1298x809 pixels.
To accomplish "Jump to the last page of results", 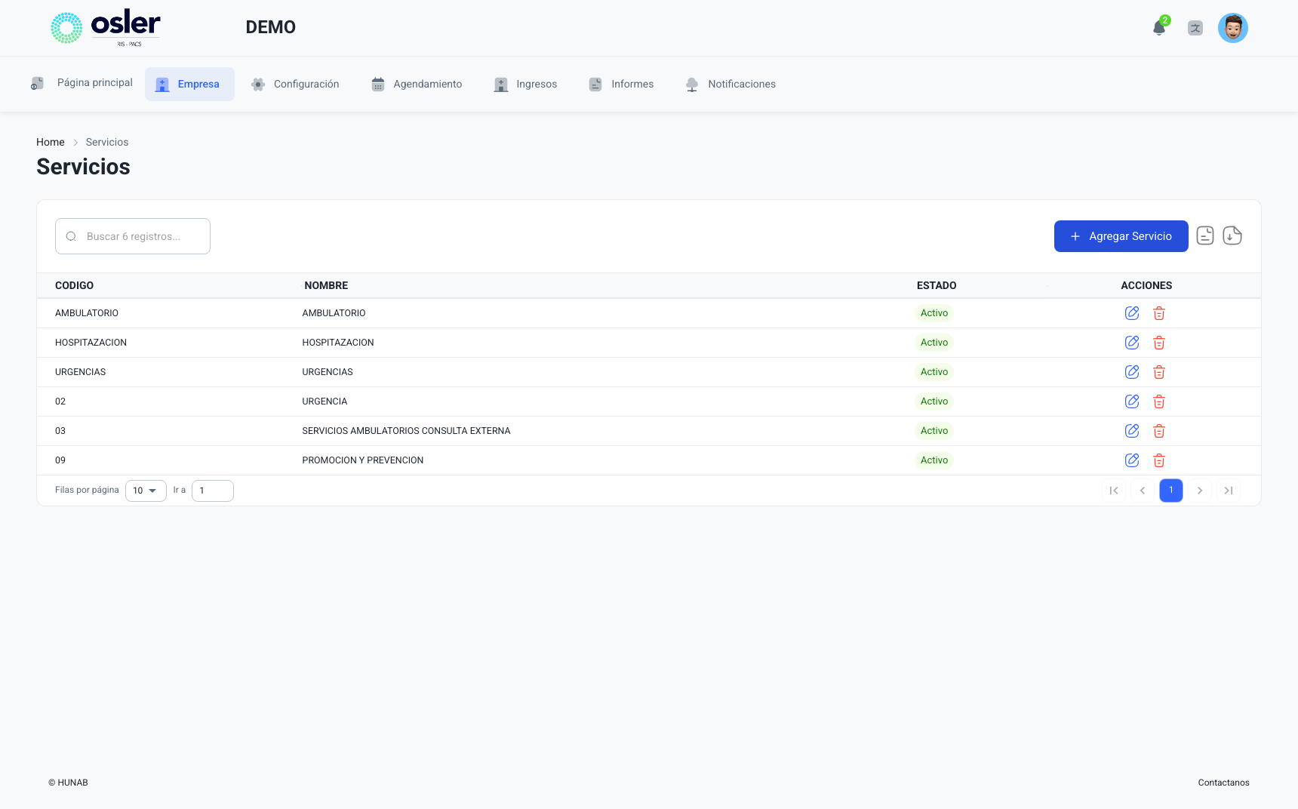I will tap(1229, 491).
